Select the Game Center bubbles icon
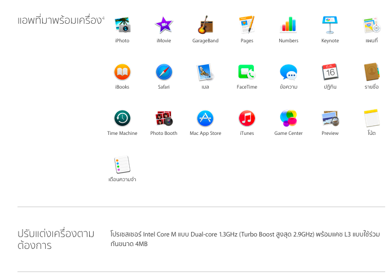 (x=289, y=118)
